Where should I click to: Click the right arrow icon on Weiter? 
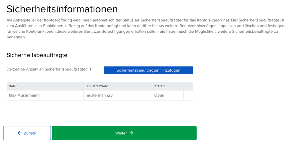click(131, 133)
